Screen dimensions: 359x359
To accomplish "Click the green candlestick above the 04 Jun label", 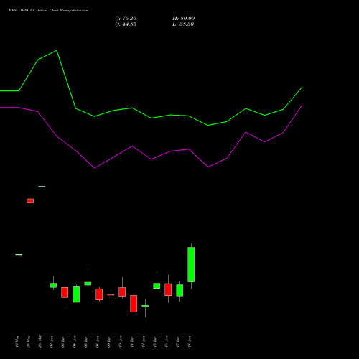I will point(76,294).
